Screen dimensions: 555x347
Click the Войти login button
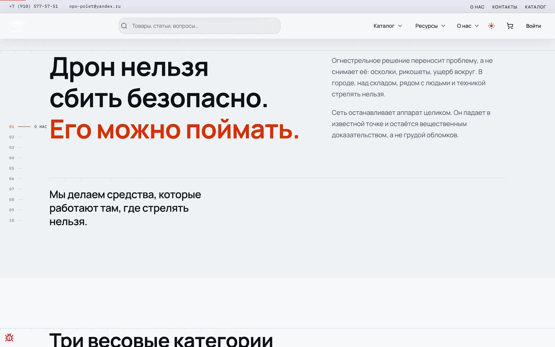point(533,26)
